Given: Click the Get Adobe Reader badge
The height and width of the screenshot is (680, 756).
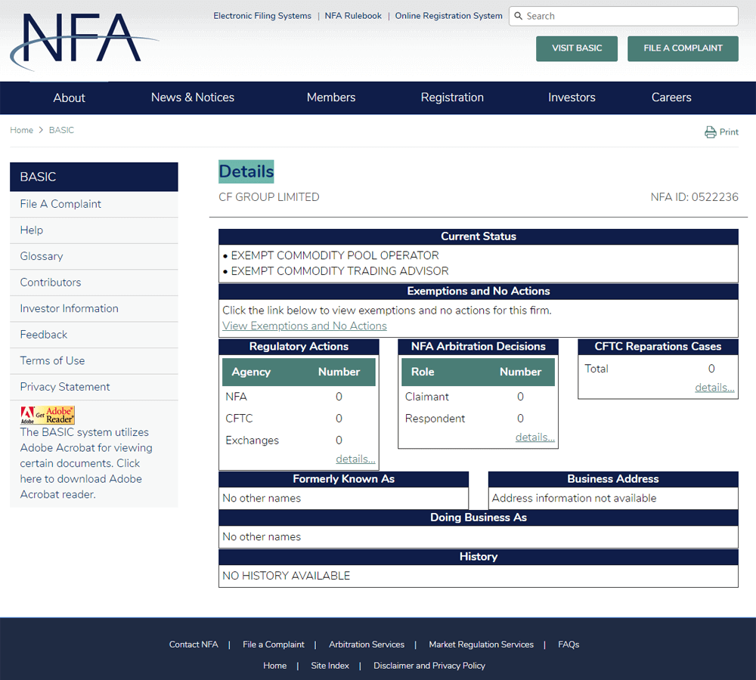Looking at the screenshot, I should [48, 415].
